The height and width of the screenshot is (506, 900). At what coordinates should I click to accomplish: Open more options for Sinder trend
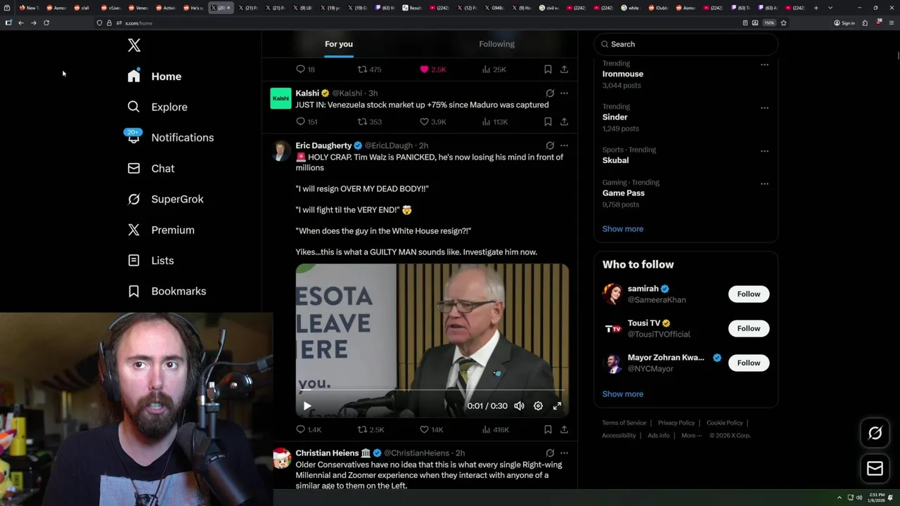(x=764, y=108)
